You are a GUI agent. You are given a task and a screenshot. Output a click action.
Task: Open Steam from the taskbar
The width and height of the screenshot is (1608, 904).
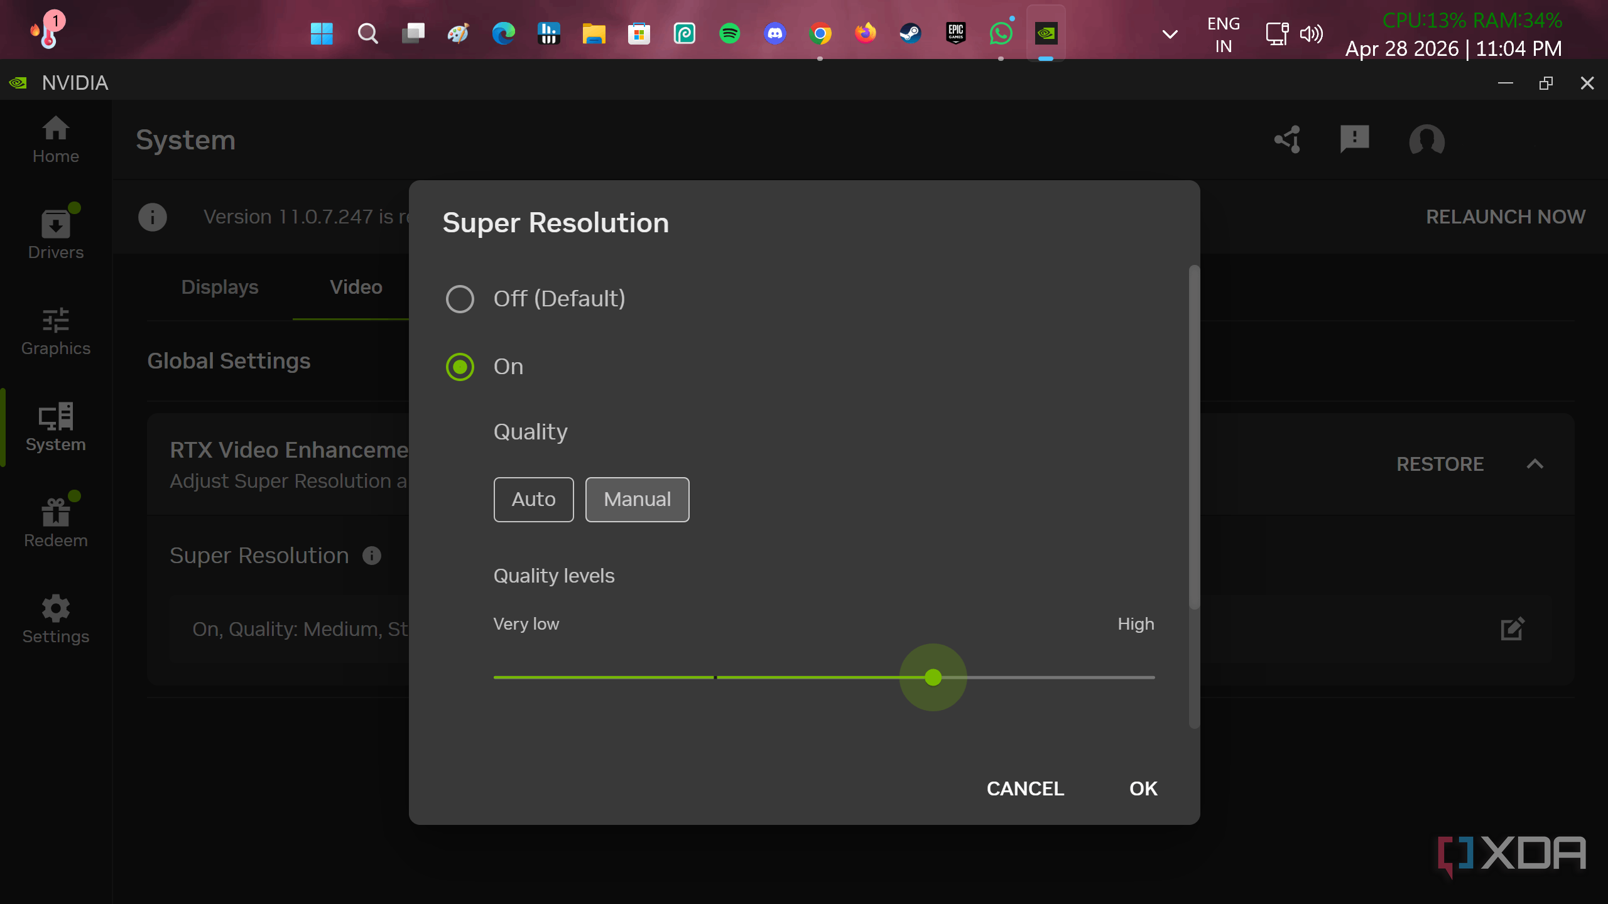point(910,33)
